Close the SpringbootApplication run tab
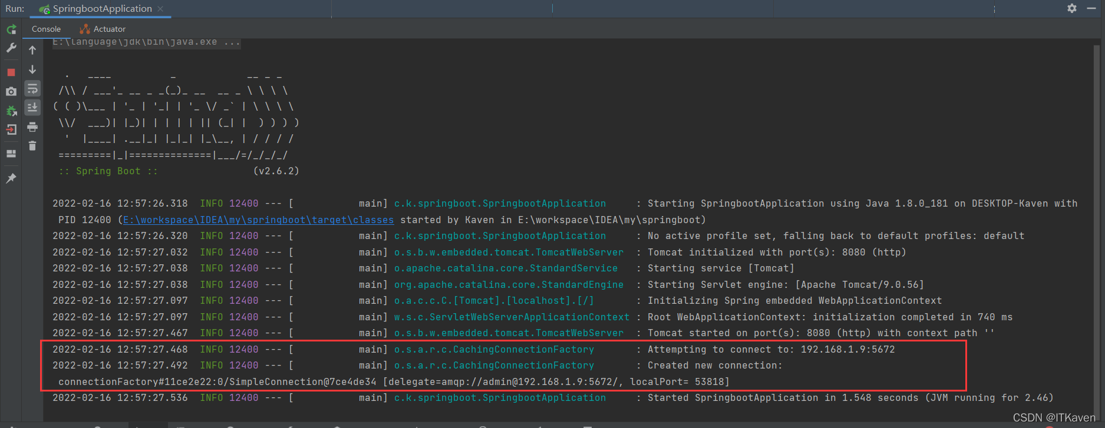 [160, 9]
